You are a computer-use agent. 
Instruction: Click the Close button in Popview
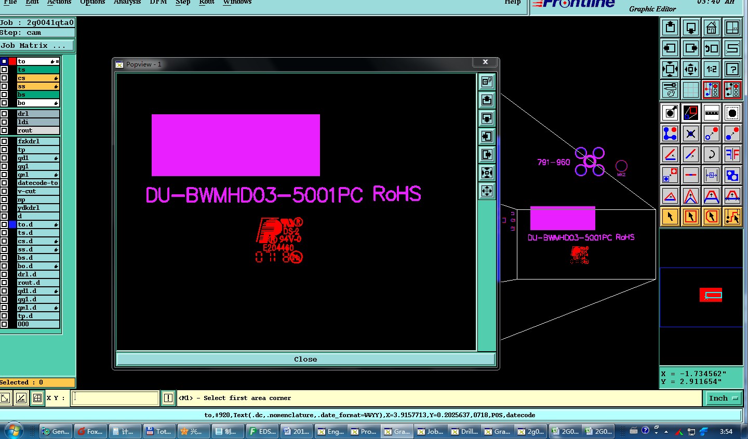pyautogui.click(x=305, y=359)
